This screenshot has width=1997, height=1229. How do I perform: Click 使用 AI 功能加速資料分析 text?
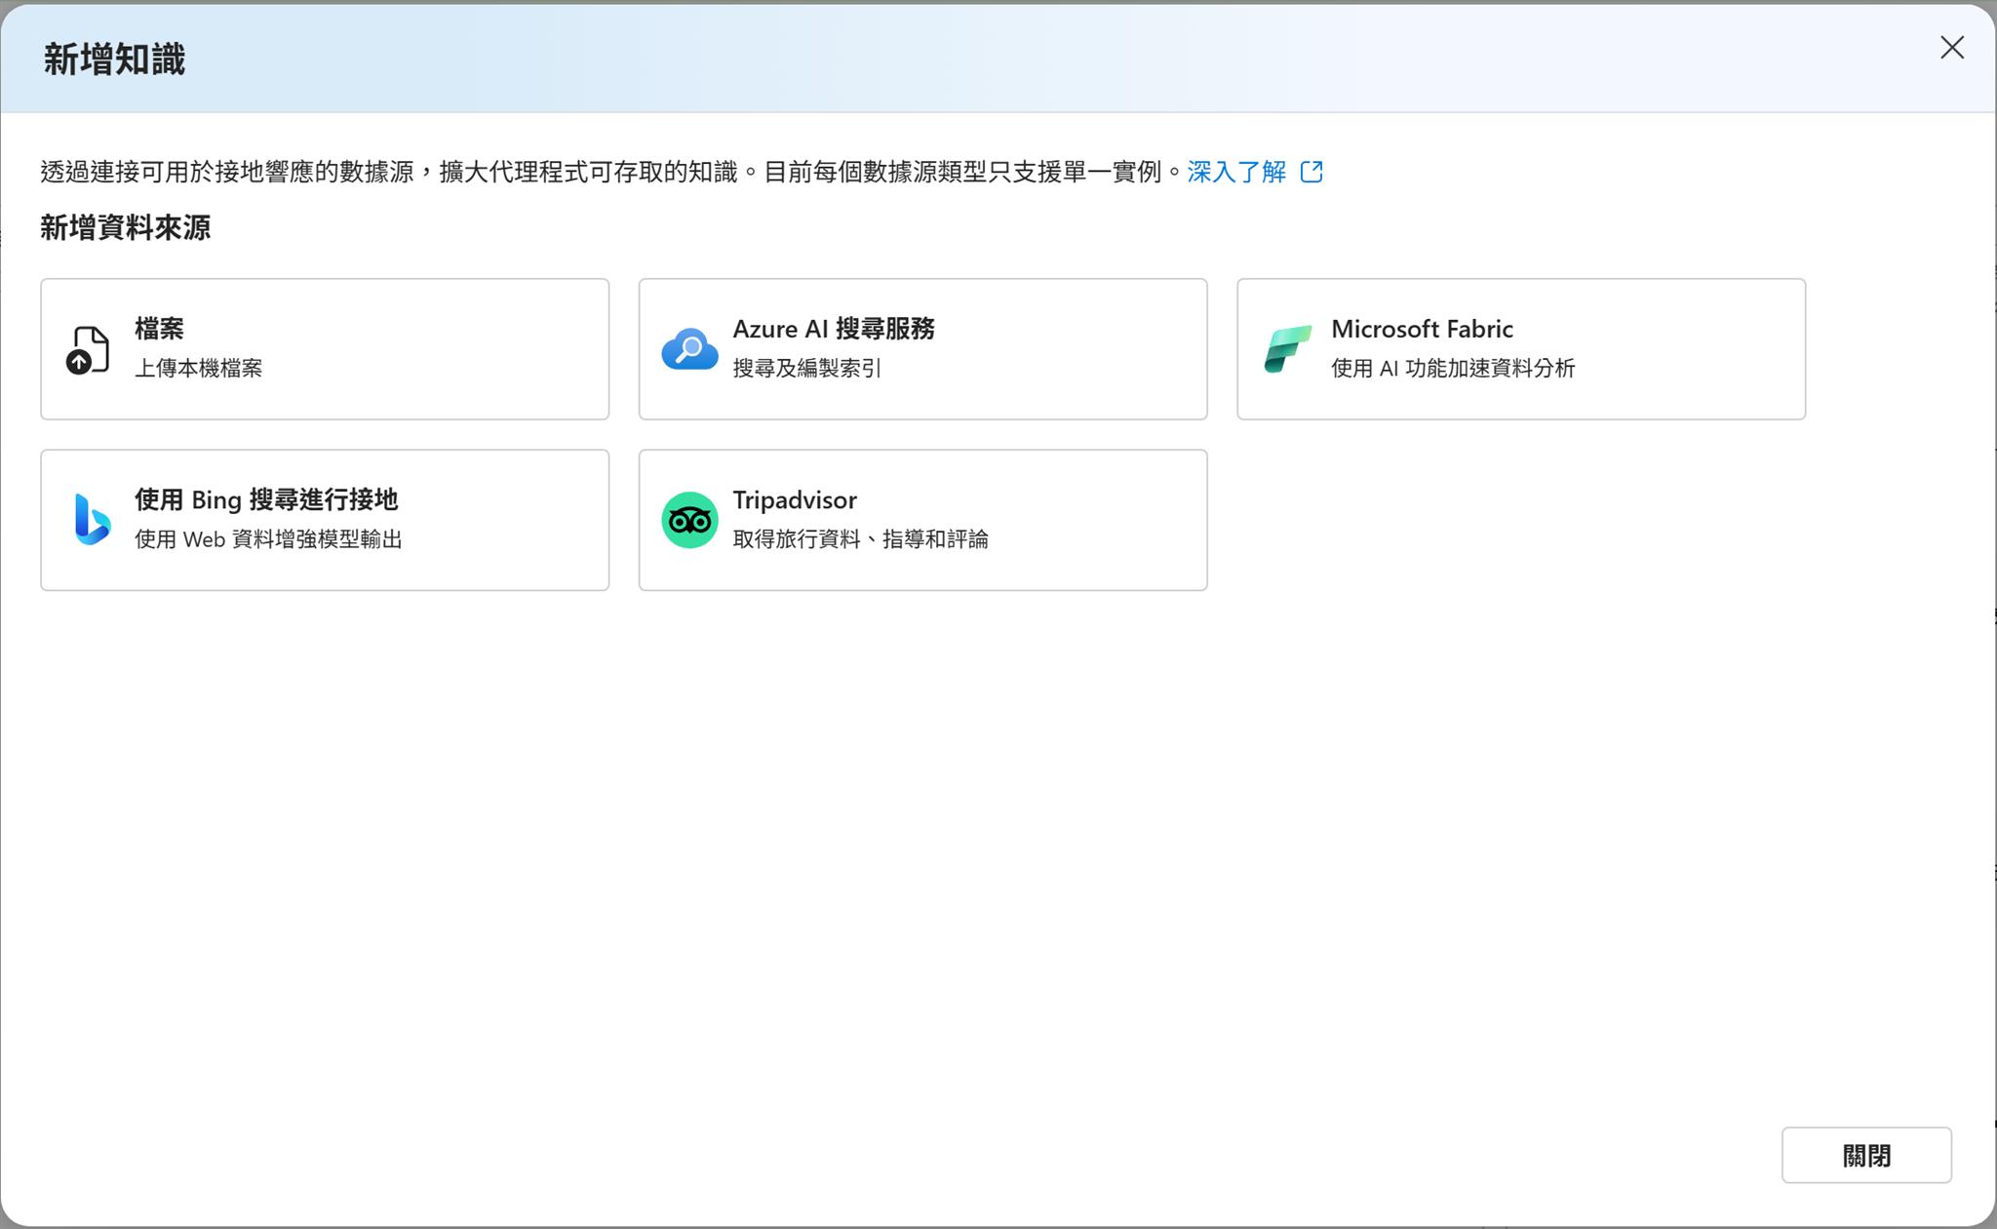click(x=1453, y=368)
